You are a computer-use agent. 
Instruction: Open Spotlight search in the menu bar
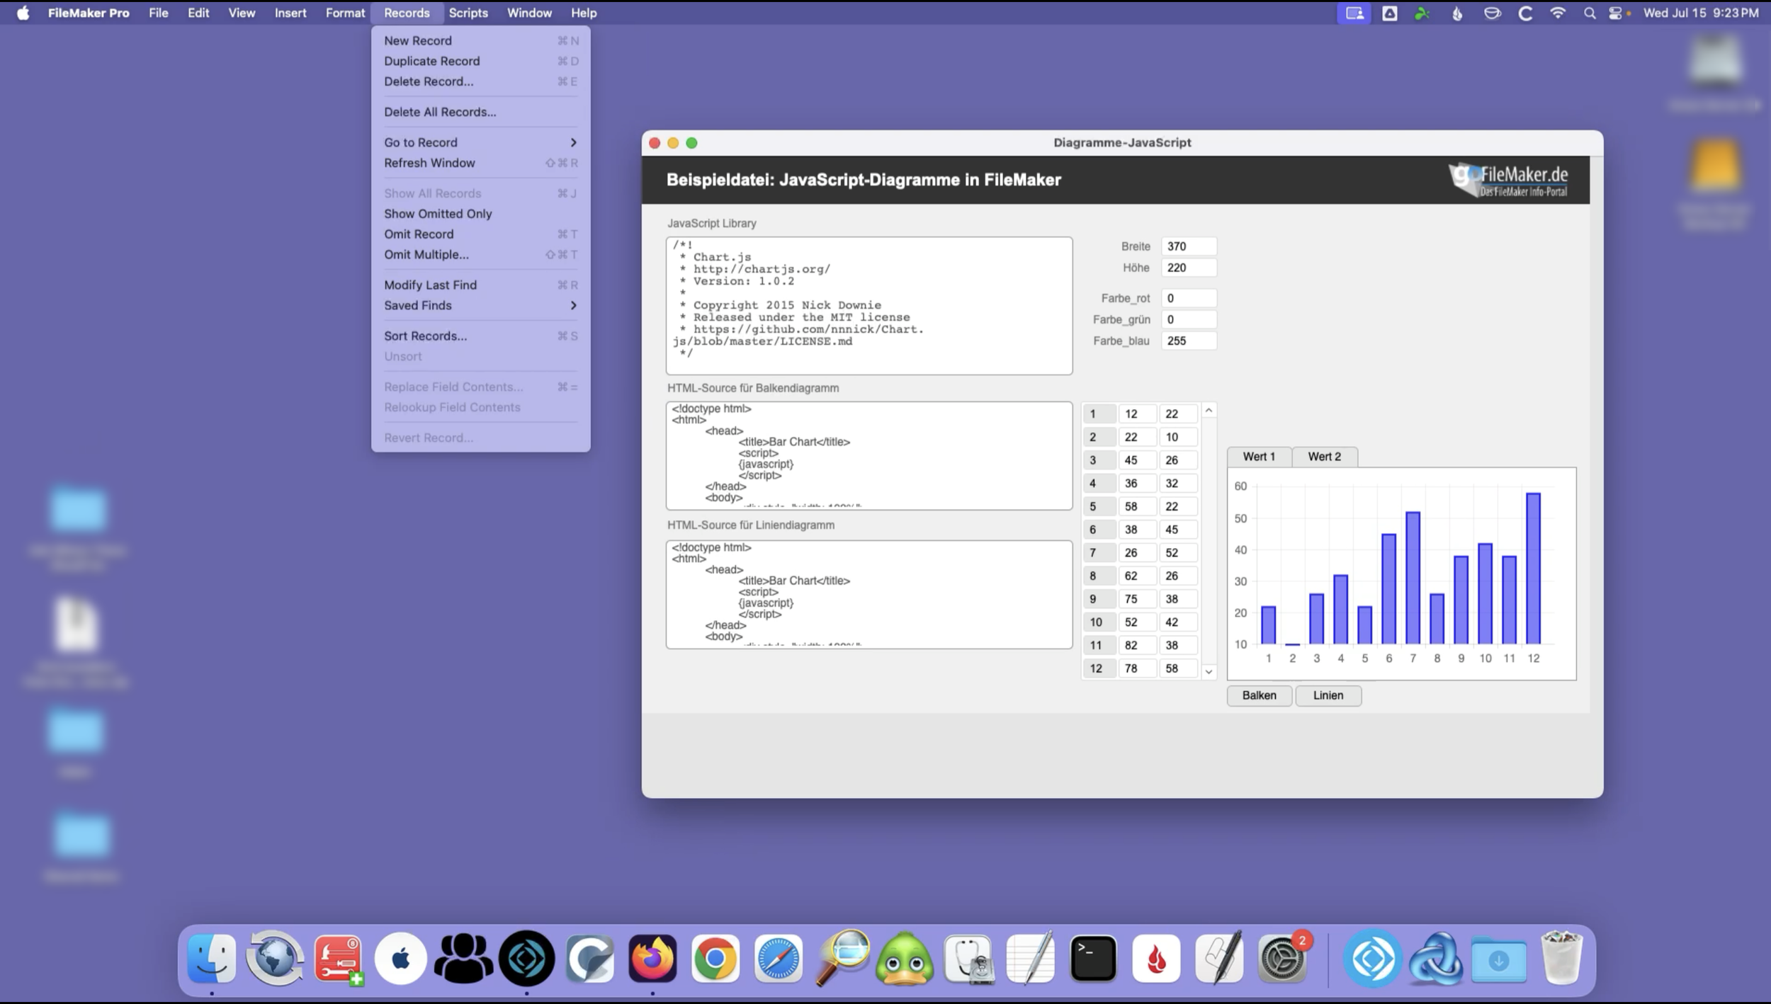pyautogui.click(x=1590, y=13)
